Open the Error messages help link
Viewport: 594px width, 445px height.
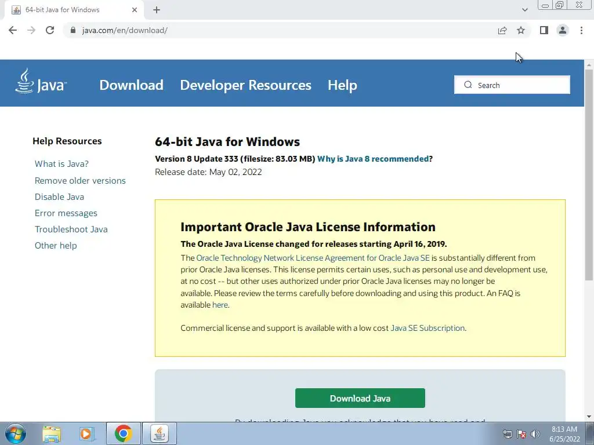(x=66, y=213)
